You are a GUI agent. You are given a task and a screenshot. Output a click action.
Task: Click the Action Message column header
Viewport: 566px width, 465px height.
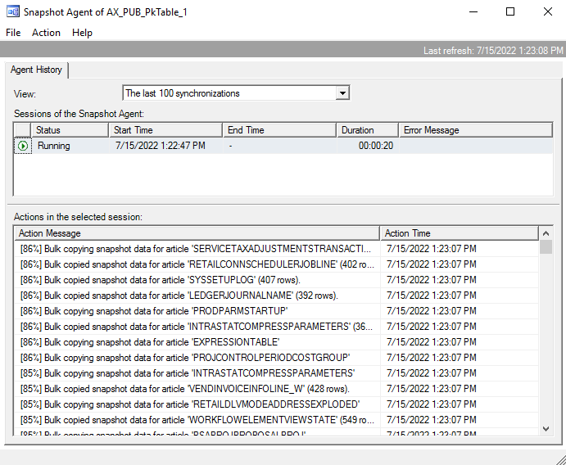coord(197,233)
